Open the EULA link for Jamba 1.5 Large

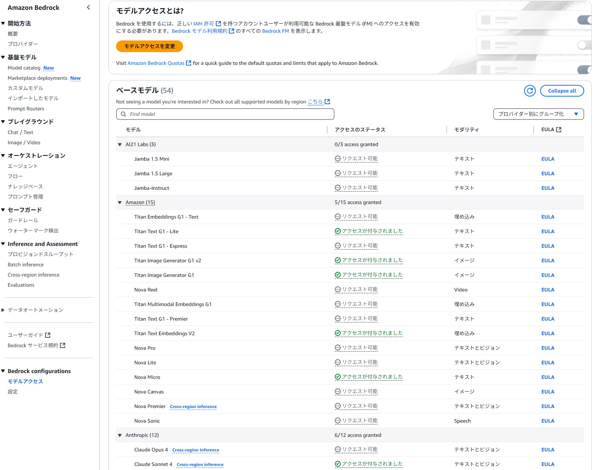click(x=548, y=173)
